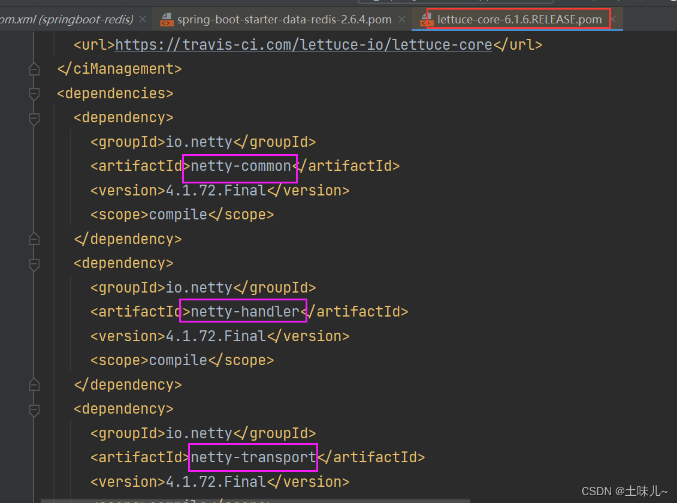Click the netty-common version 4.1.72.Final

point(216,191)
